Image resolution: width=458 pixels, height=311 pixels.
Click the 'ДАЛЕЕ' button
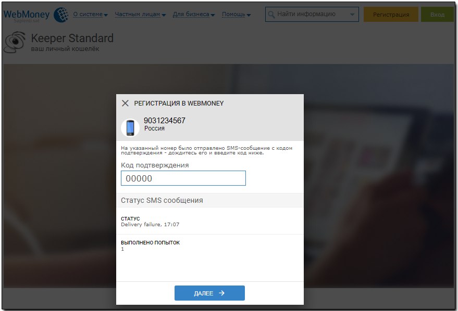pos(210,293)
